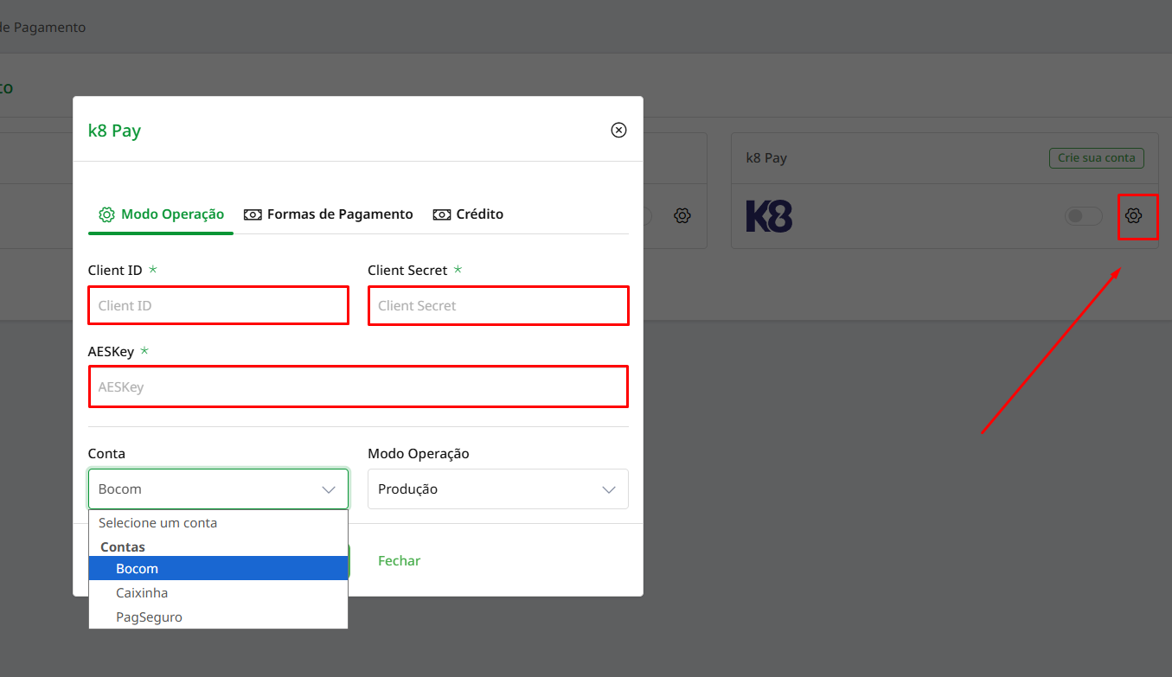Viewport: 1172px width, 677px height.
Task: Click the 'Crie sua conta' button
Action: coord(1097,158)
